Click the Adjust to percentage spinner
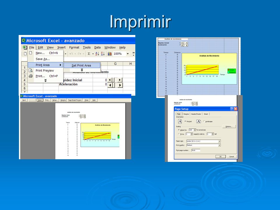 pyautogui.click(x=192, y=130)
